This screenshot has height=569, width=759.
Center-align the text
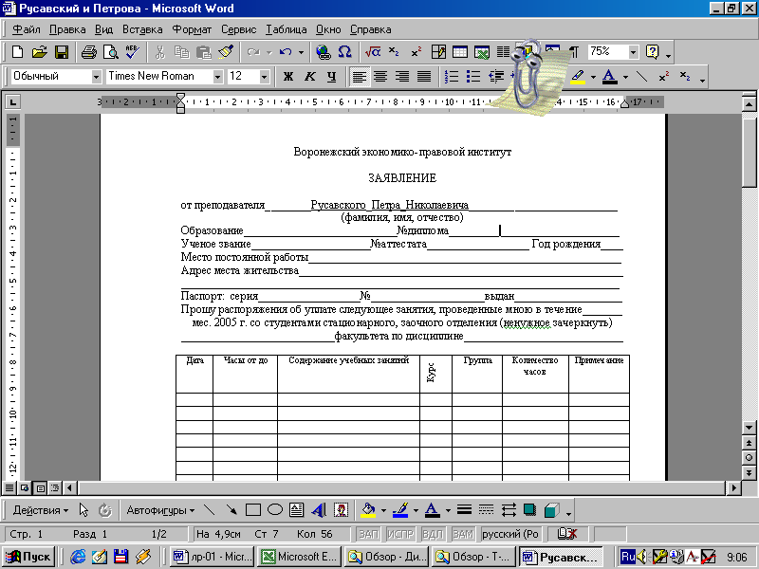(380, 77)
